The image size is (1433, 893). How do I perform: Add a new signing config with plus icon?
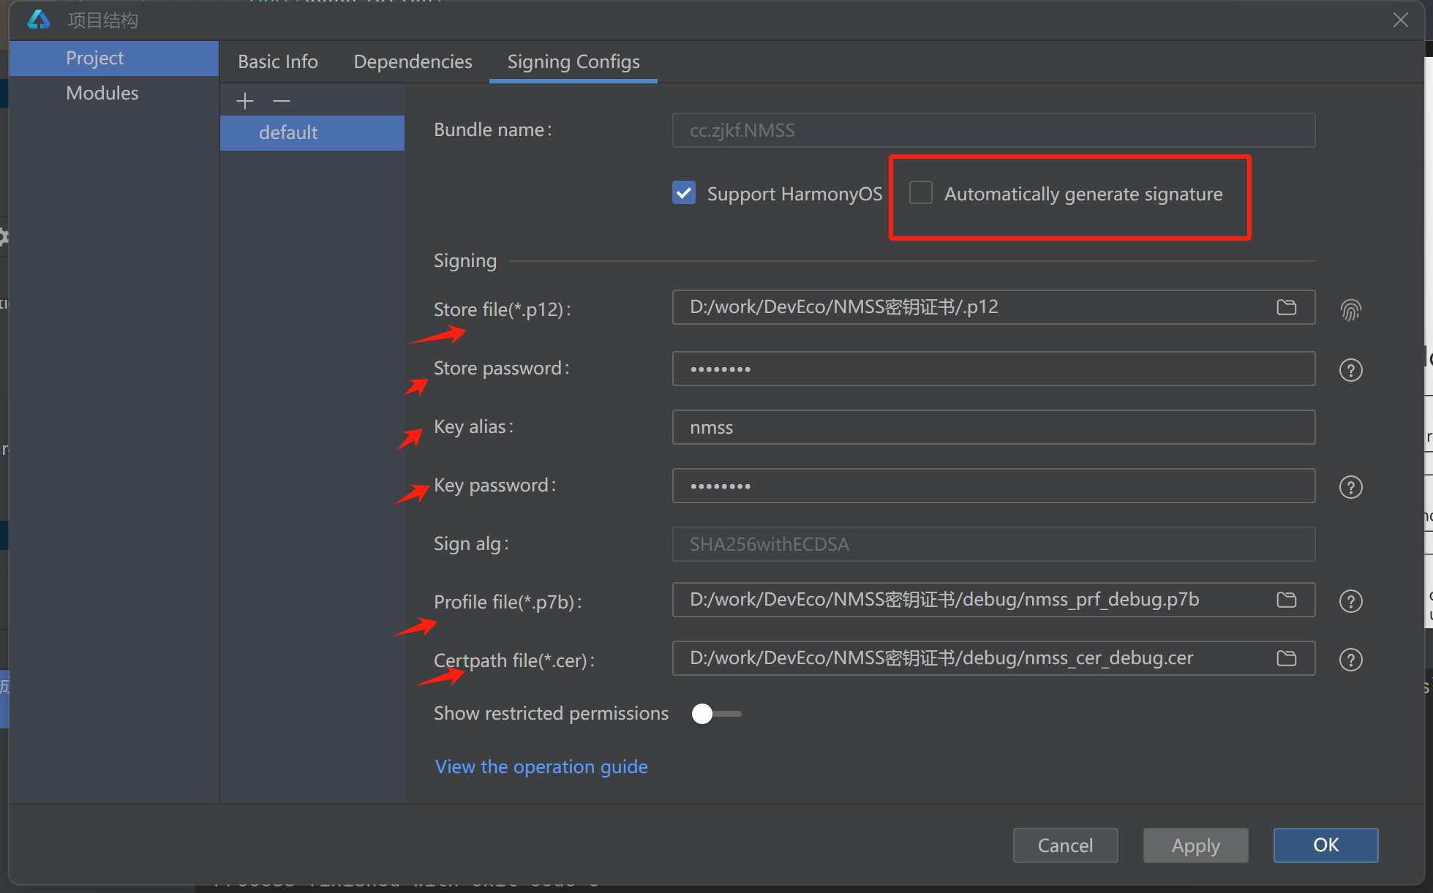click(245, 100)
